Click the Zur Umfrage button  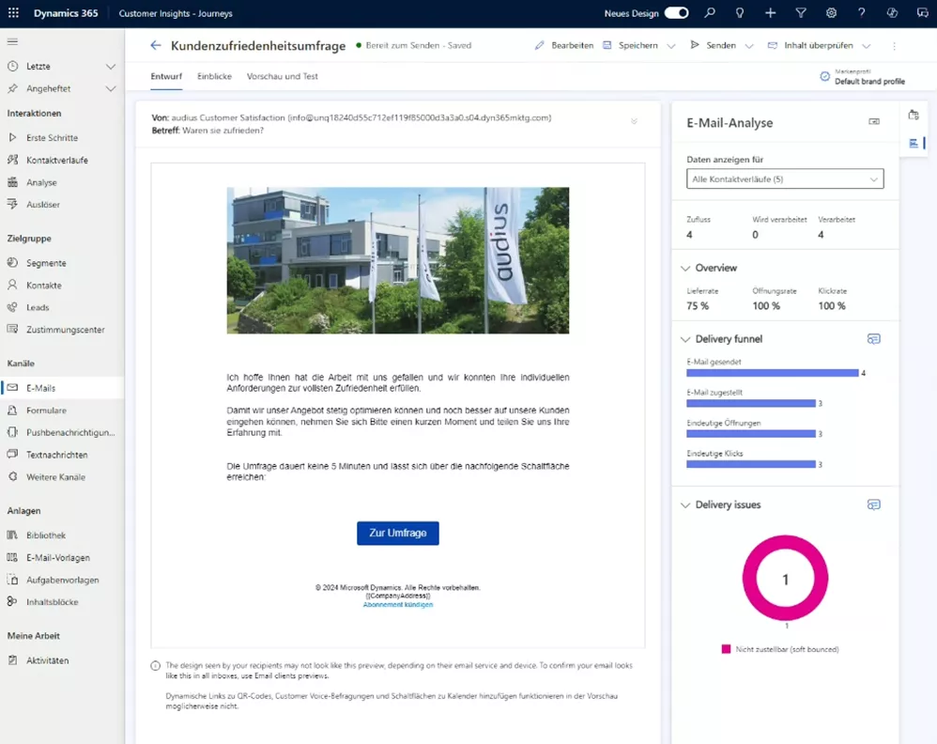click(x=397, y=533)
